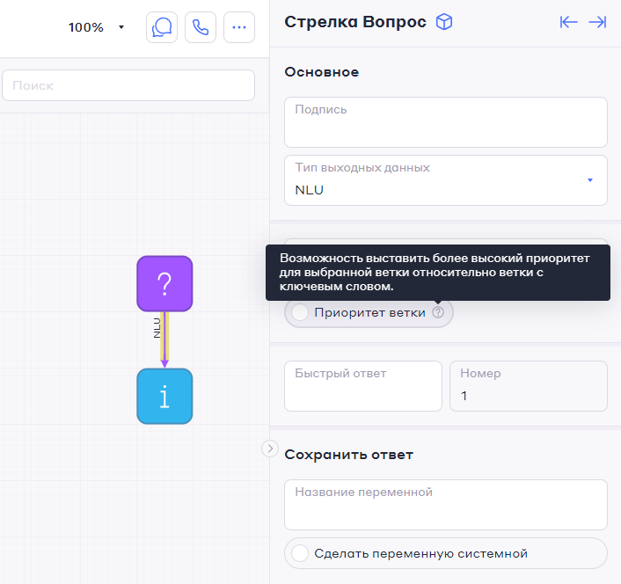The width and height of the screenshot is (621, 584).
Task: Enable the Приоритет ветки toggle
Action: click(x=300, y=312)
